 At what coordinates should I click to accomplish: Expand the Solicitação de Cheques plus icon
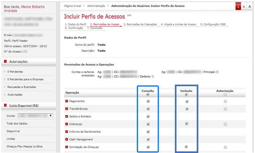(66, 147)
